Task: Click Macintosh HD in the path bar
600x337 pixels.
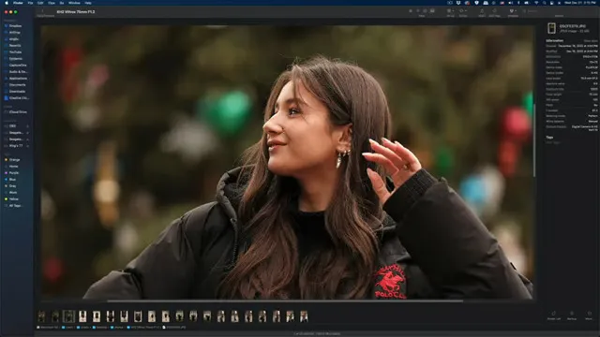Action: [x=48, y=328]
